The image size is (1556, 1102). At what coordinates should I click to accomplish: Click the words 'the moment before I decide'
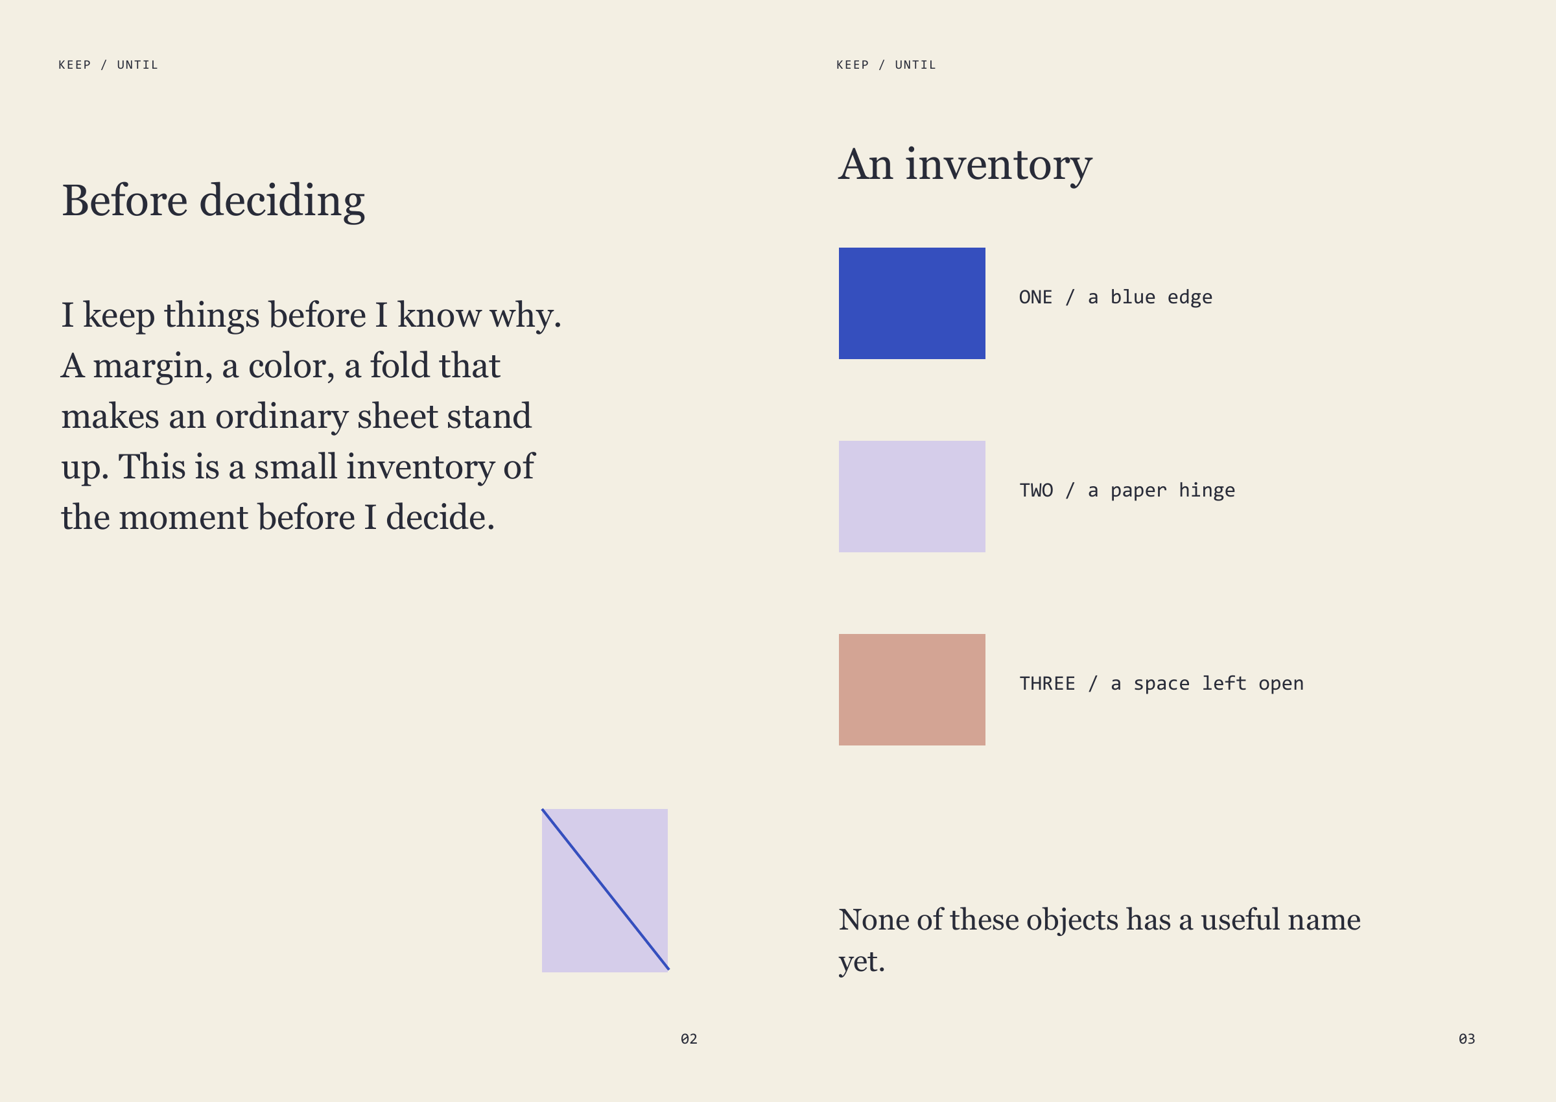272,518
